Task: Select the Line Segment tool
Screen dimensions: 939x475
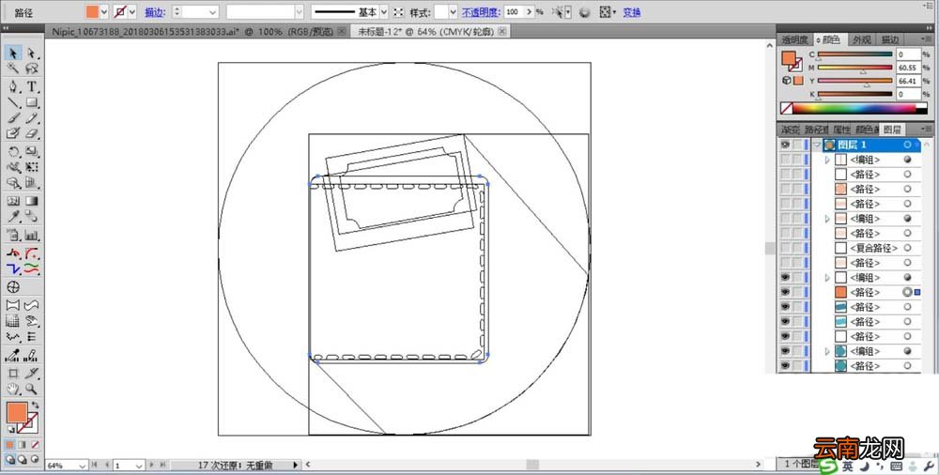Action: click(x=13, y=102)
